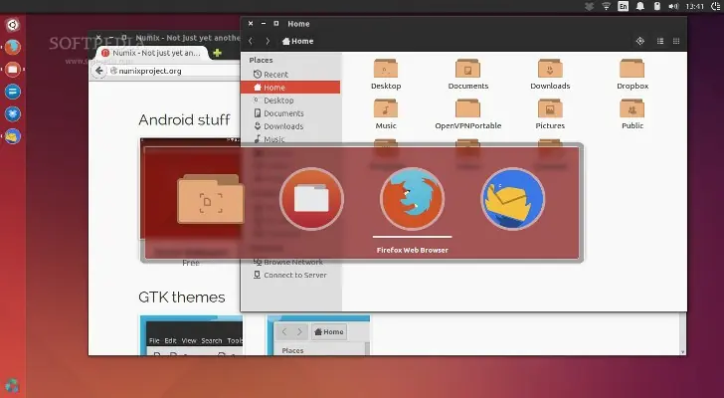Switch Files to list view
Image resolution: width=724 pixels, height=398 pixels.
pyautogui.click(x=660, y=41)
